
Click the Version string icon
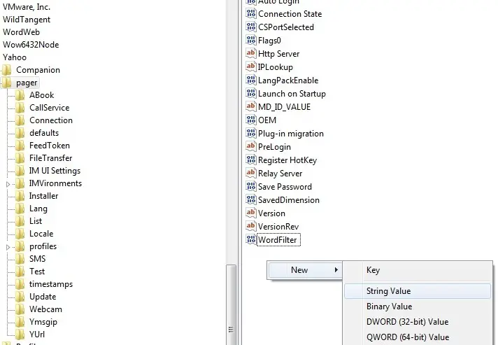coord(251,213)
